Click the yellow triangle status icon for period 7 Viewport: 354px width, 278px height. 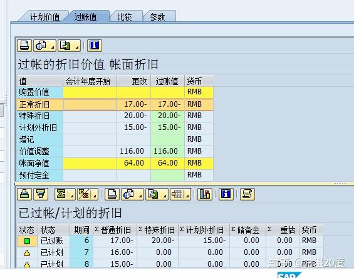tap(27, 253)
